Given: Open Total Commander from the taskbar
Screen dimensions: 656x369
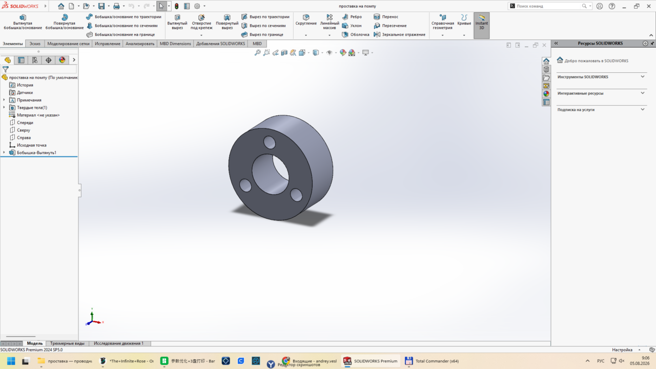Looking at the screenshot, I should [431, 361].
